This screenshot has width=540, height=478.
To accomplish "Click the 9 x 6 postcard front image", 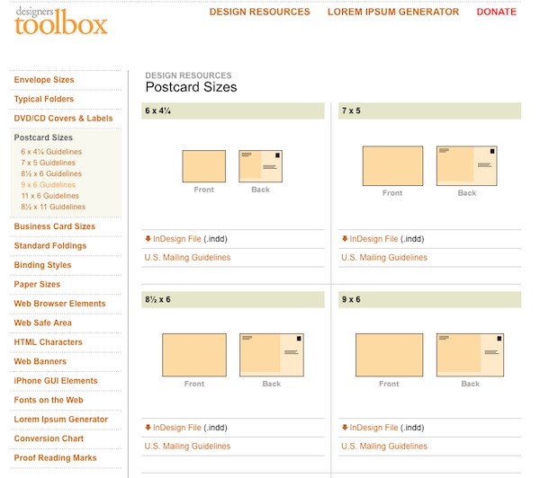I will pyautogui.click(x=389, y=354).
